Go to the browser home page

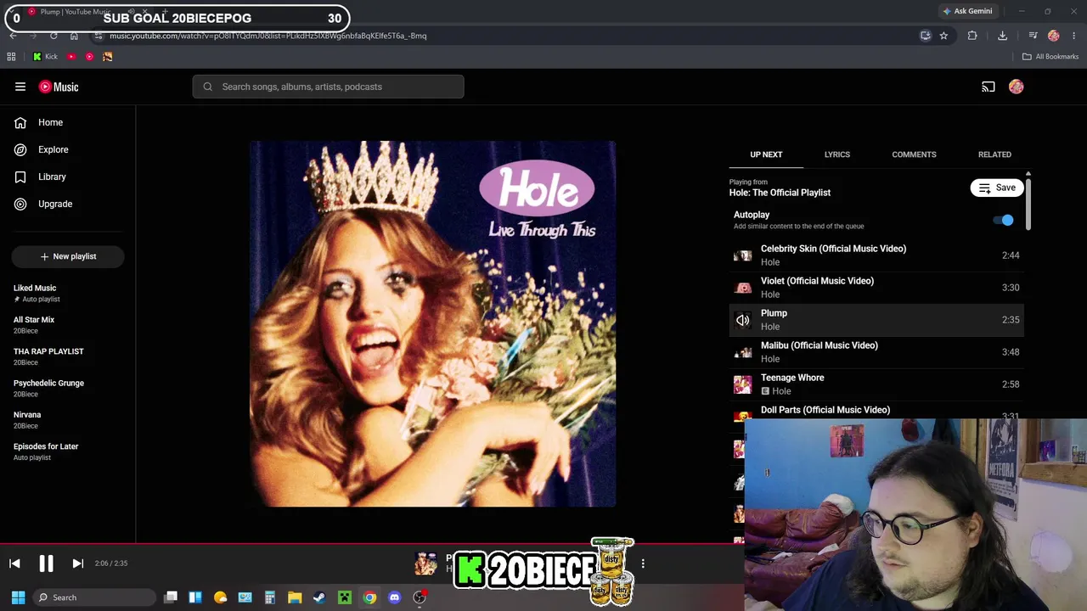point(74,36)
